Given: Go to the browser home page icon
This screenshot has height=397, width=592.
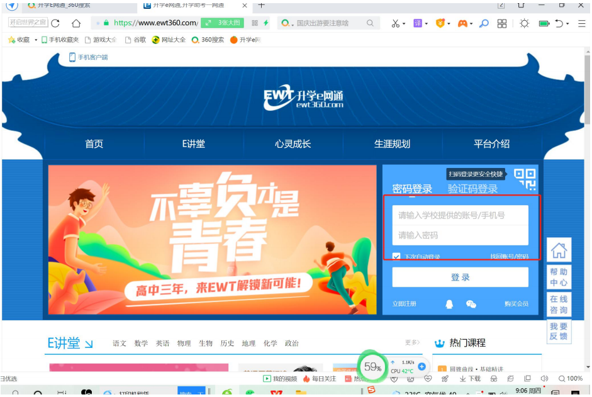Looking at the screenshot, I should point(76,23).
